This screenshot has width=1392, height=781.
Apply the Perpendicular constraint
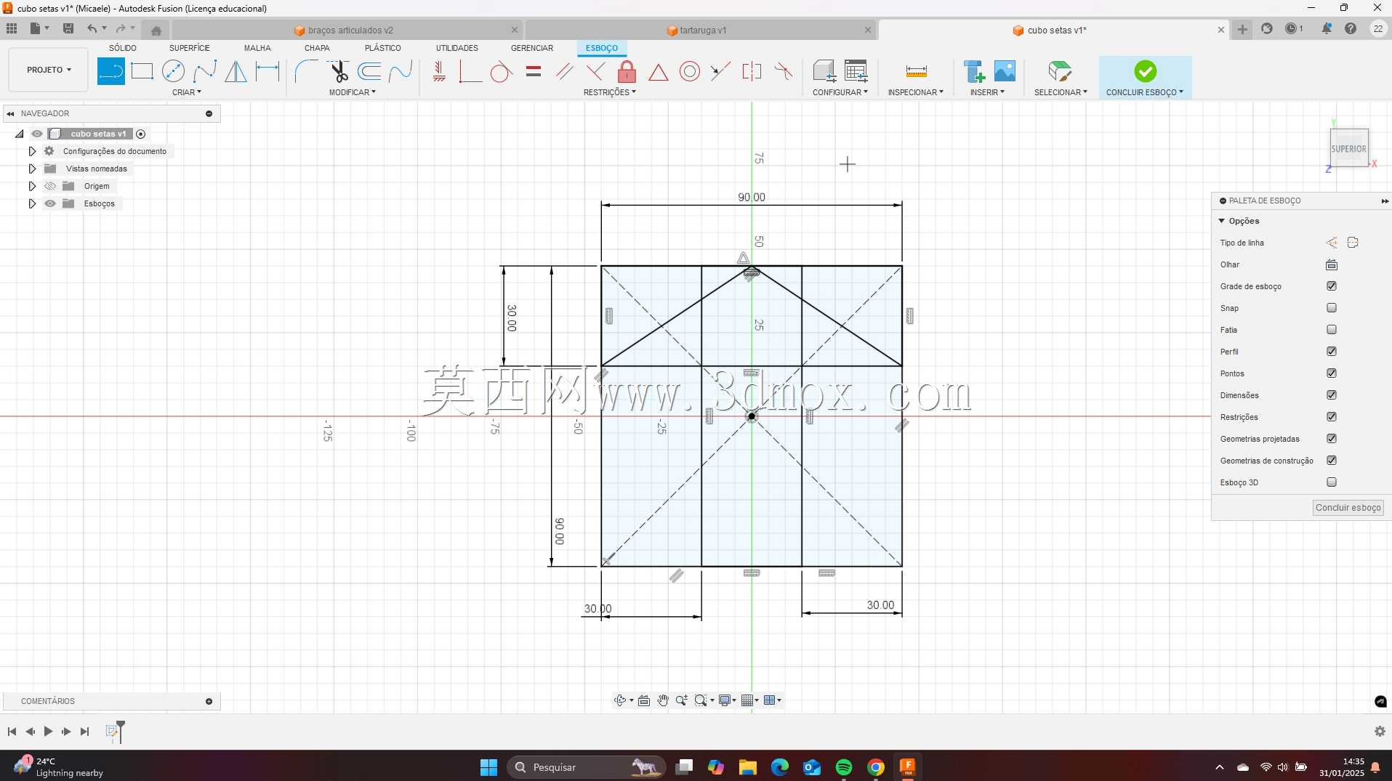point(595,71)
